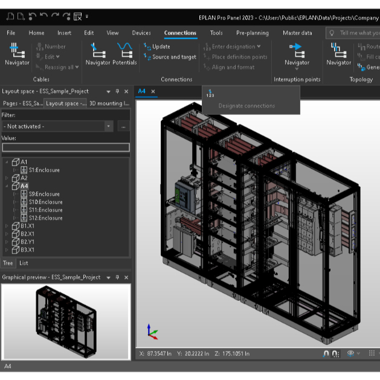The image size is (380, 380).
Task: Click the Update connections icon
Action: click(x=147, y=47)
